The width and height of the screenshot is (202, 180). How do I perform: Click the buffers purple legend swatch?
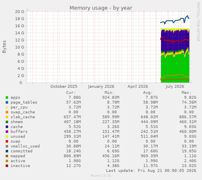(7, 132)
